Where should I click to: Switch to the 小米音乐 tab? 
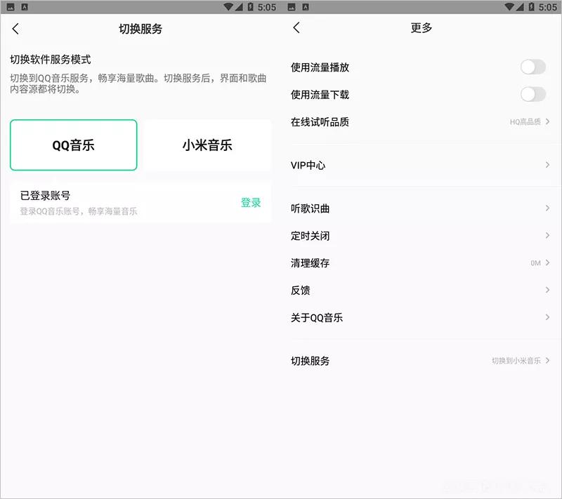[x=207, y=145]
